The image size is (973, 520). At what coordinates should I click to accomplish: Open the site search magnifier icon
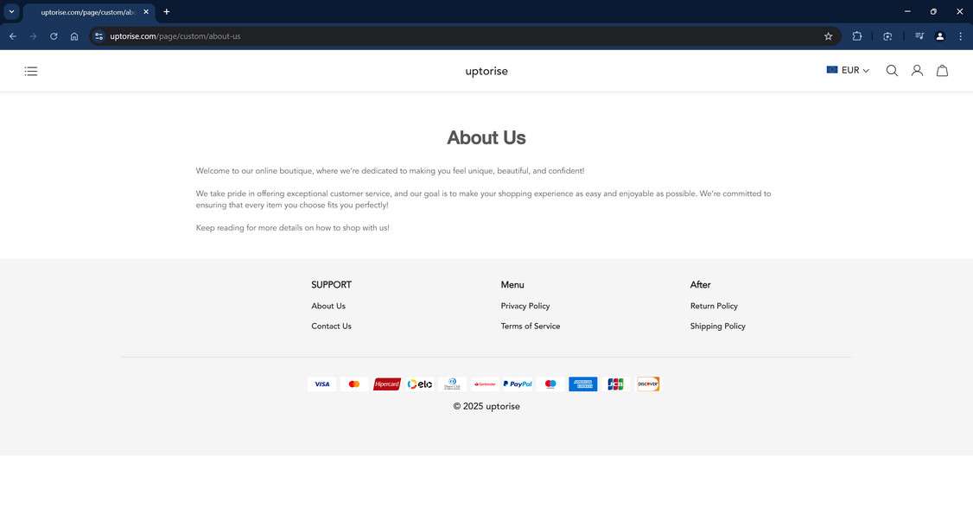[892, 71]
